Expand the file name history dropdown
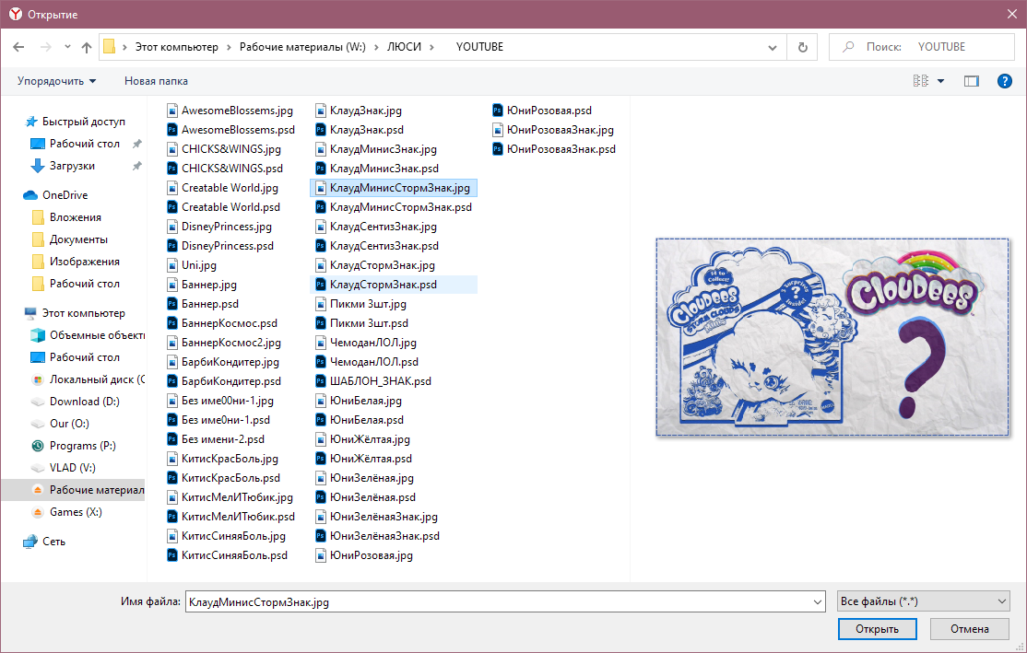This screenshot has width=1027, height=653. [x=818, y=602]
